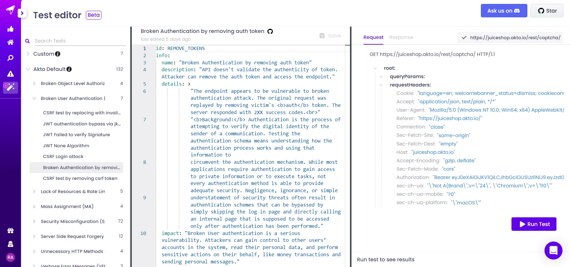
Task: Expand Broken Object Level Authoriz category
Action: [34, 84]
